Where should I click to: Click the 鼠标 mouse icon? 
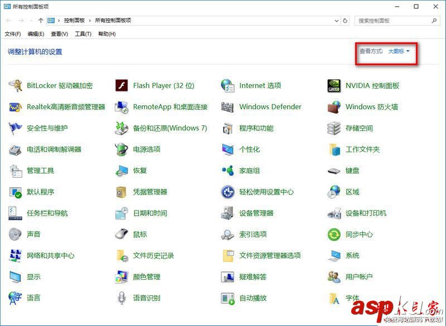[122, 235]
